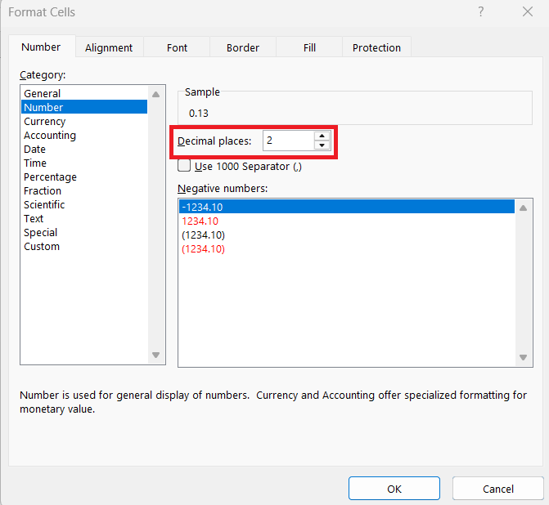The image size is (549, 505).
Task: Increase decimal places with up spinner arrow
Action: [x=322, y=136]
